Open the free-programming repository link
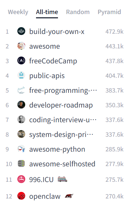 (x=63, y=90)
